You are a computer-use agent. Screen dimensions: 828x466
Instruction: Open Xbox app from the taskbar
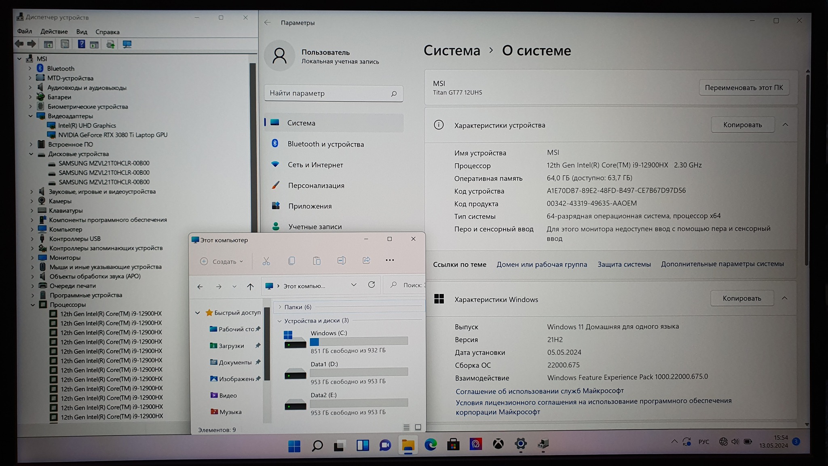(x=498, y=445)
